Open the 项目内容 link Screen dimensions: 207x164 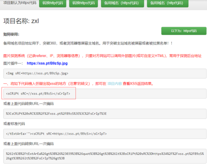click(115, 84)
